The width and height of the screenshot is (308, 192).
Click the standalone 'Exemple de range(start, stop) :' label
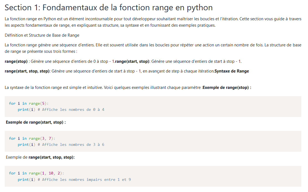(x=36, y=122)
